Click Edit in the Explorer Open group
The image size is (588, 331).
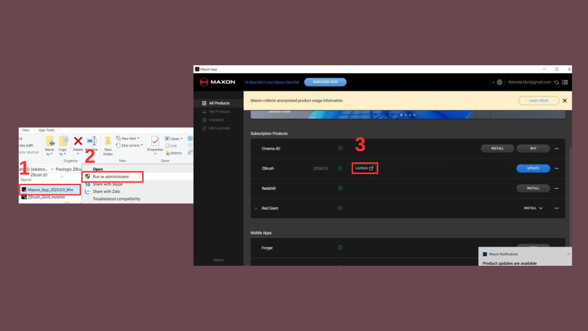[x=171, y=146]
